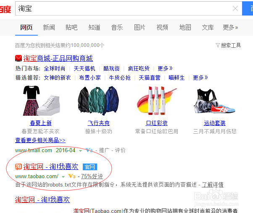Open the 牛货必抢 link
Viewport: 253px width, 213px height.
pos(120,78)
